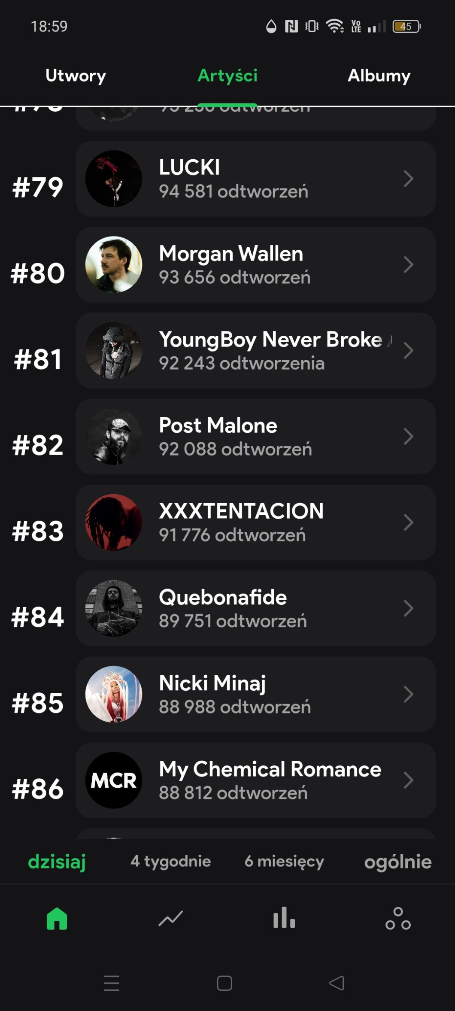
Task: Select the '6 miesięcy' time range
Action: tap(284, 861)
